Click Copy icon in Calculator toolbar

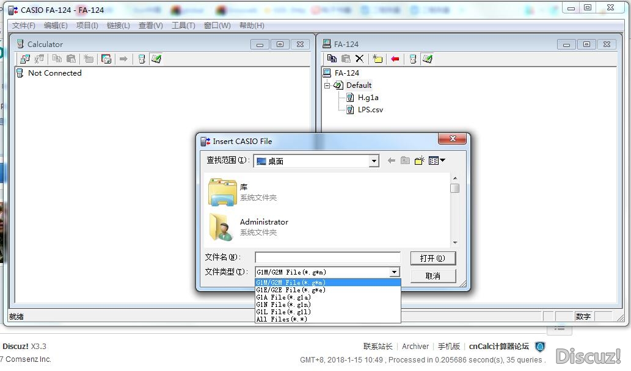coord(57,59)
